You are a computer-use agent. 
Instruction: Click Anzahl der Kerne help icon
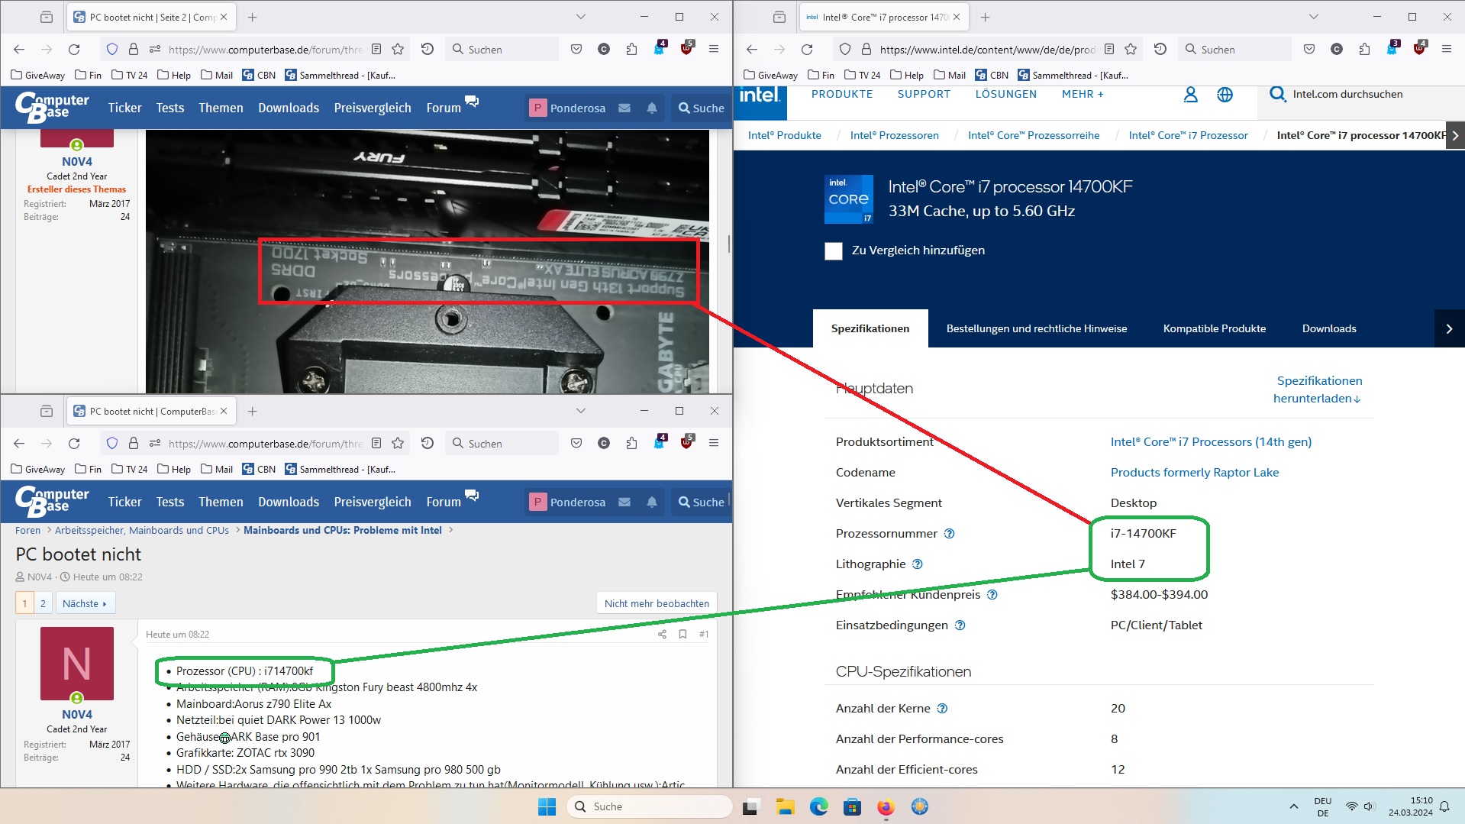pyautogui.click(x=942, y=709)
